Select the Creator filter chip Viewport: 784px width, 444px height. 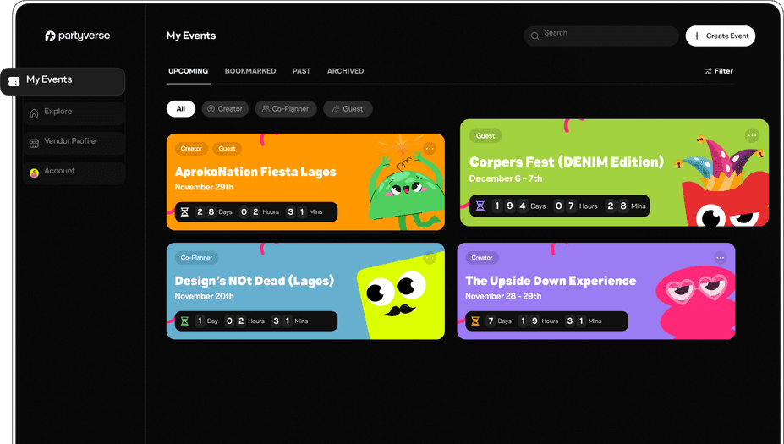tap(225, 108)
